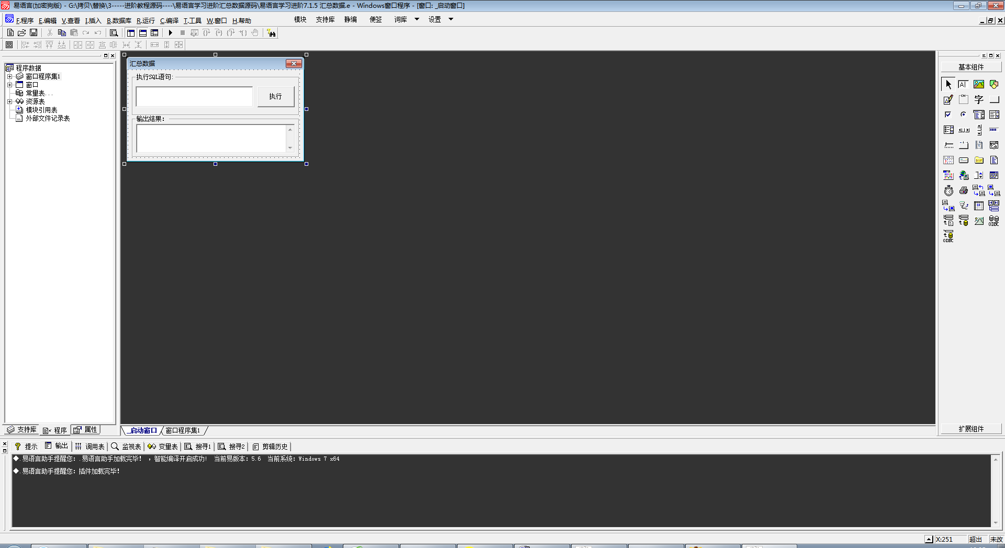
Task: Select the calendar component icon
Action: tap(948, 160)
